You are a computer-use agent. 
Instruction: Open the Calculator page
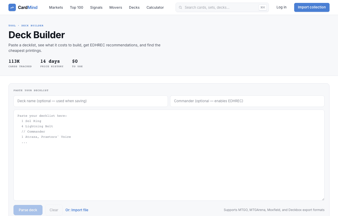155,7
